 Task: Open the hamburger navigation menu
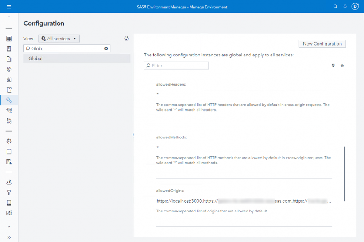click(9, 7)
